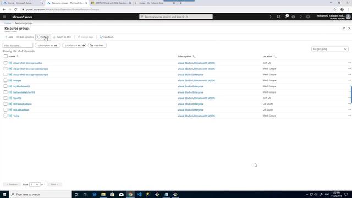Open the more menu for NetworkWatcherRG row
Image resolution: width=352 pixels, height=198 pixels.
[x=349, y=92]
